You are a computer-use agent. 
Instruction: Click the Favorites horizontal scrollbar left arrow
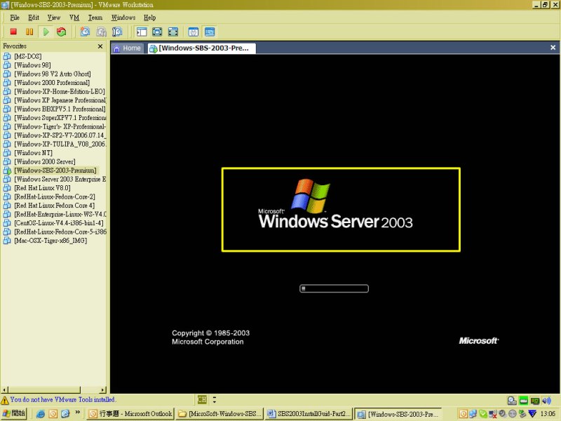coord(4,390)
